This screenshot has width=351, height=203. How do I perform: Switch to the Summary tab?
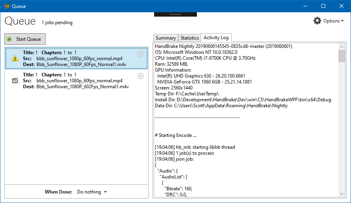click(166, 38)
